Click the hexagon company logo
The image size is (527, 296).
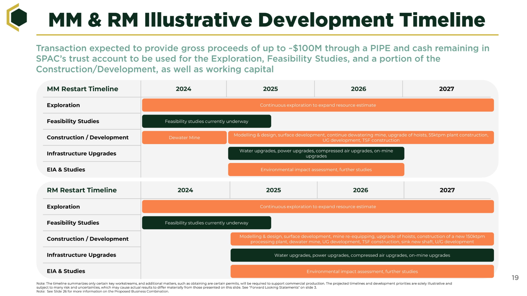[17, 17]
